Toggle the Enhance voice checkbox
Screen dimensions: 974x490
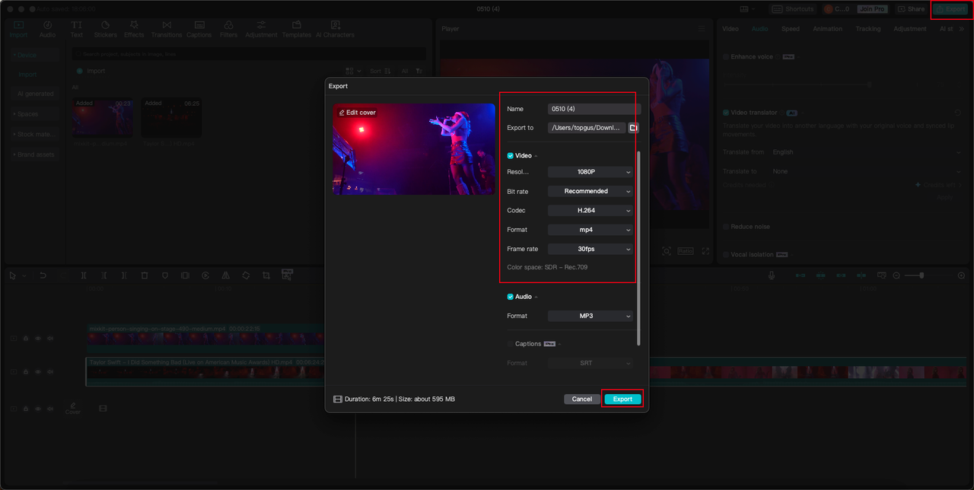(x=726, y=57)
